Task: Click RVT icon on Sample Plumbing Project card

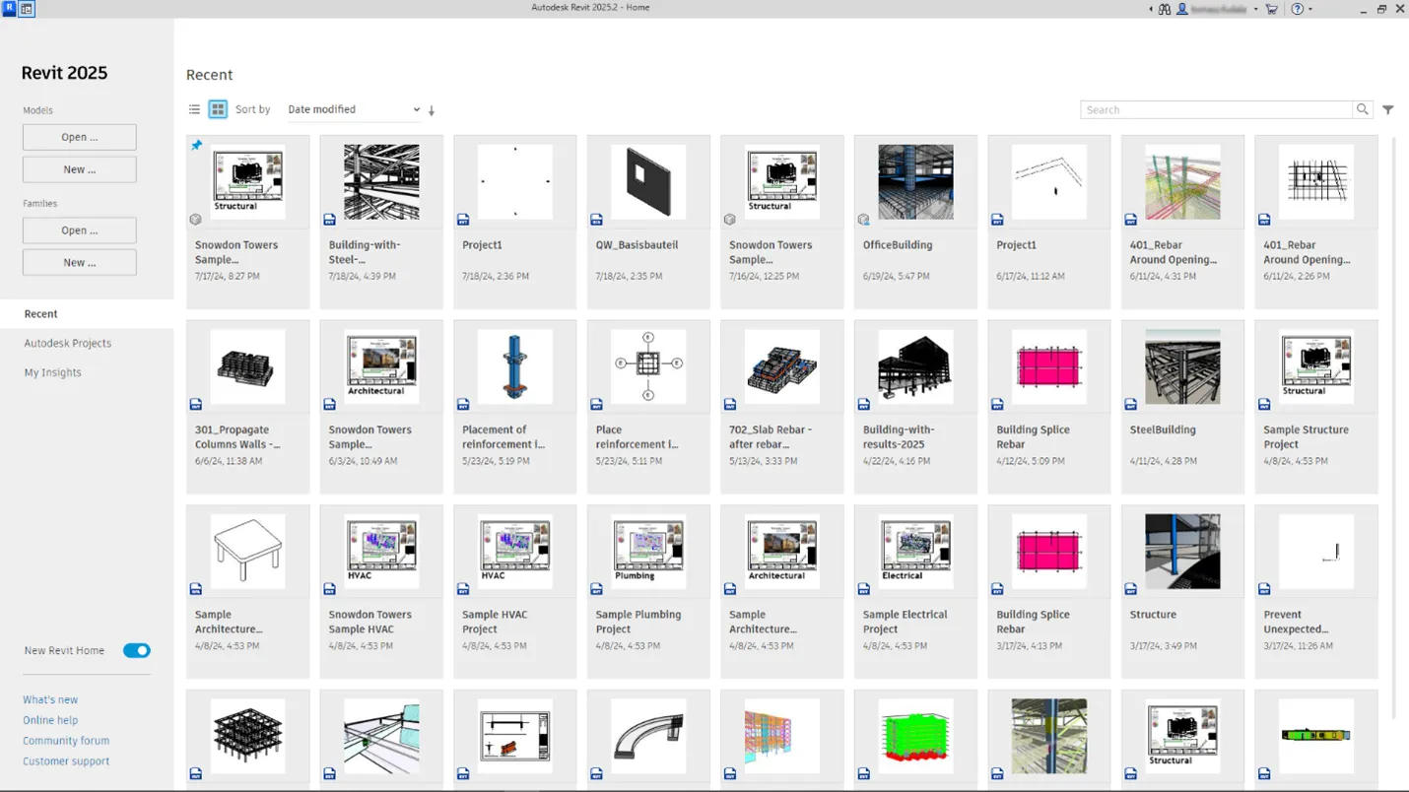Action: pyautogui.click(x=596, y=589)
